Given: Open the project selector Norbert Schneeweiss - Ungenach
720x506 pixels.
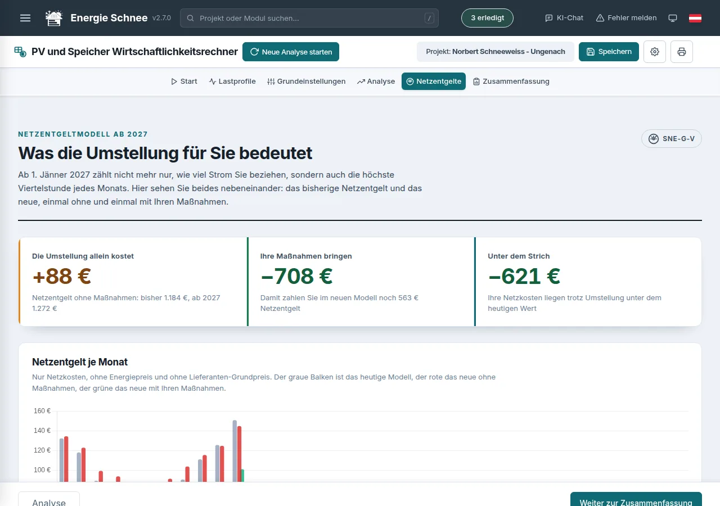Looking at the screenshot, I should point(496,52).
